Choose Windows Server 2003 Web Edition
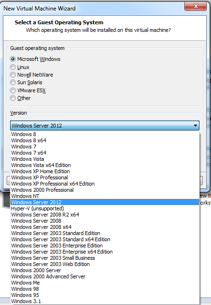The width and height of the screenshot is (211, 305). (105, 264)
